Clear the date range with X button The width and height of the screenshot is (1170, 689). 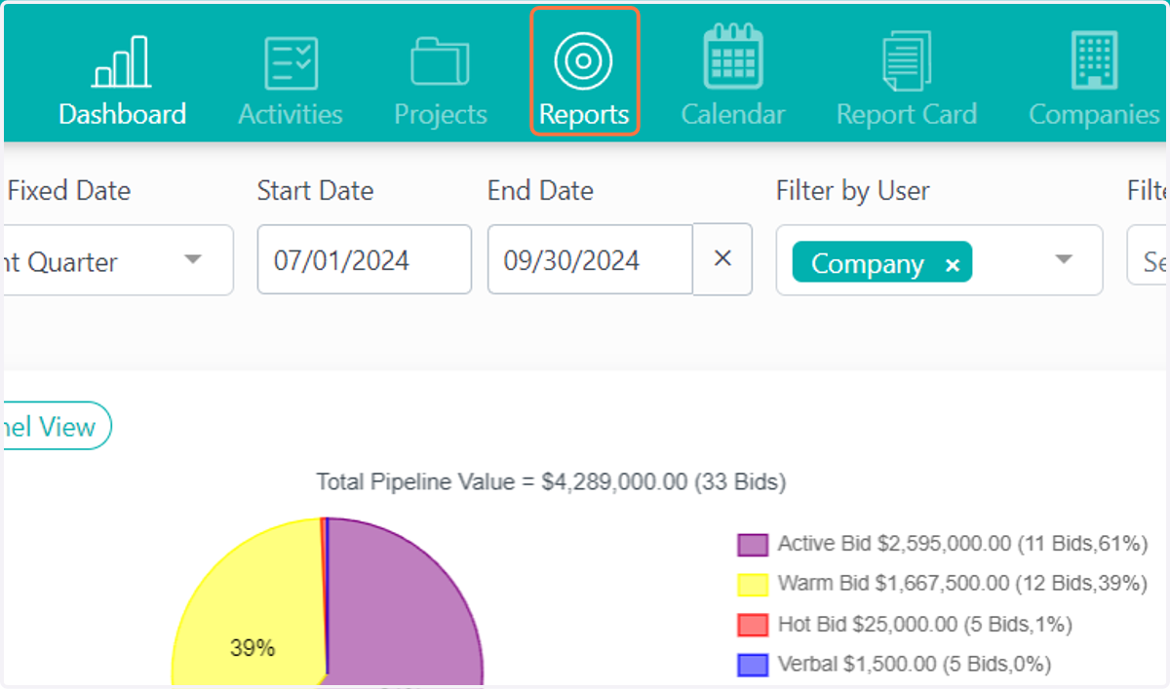click(x=722, y=259)
